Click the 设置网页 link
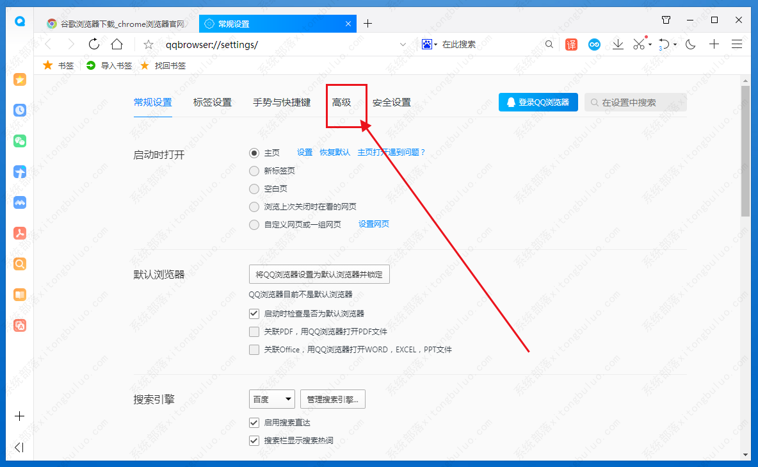This screenshot has width=758, height=467. click(x=374, y=224)
